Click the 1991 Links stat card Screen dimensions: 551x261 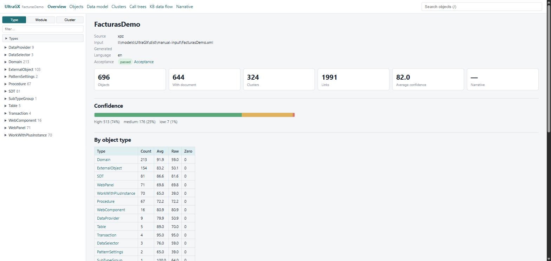[354, 79]
